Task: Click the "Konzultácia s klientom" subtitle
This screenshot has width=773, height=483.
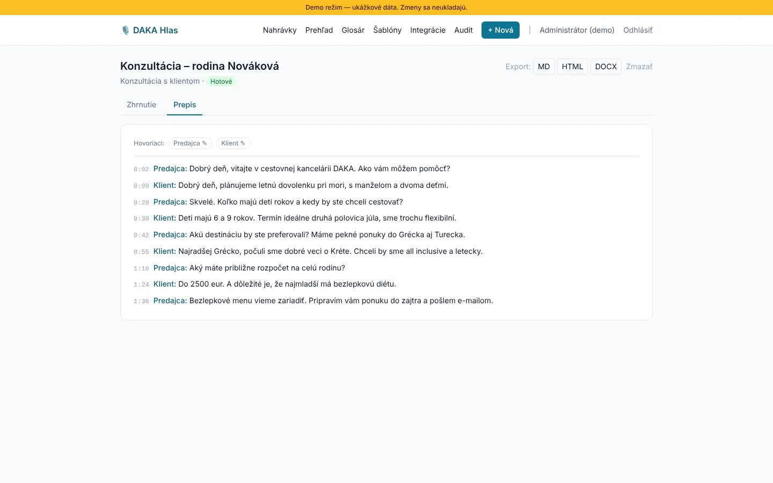Action: pos(160,81)
